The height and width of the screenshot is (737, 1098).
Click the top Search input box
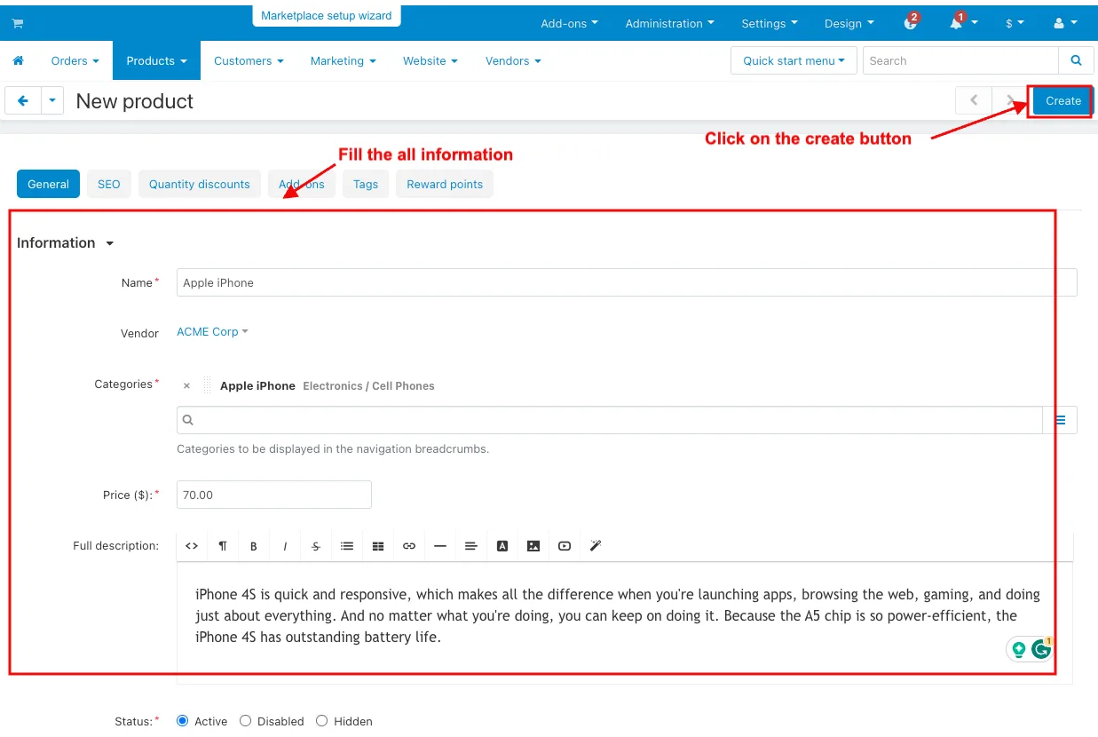tap(961, 60)
